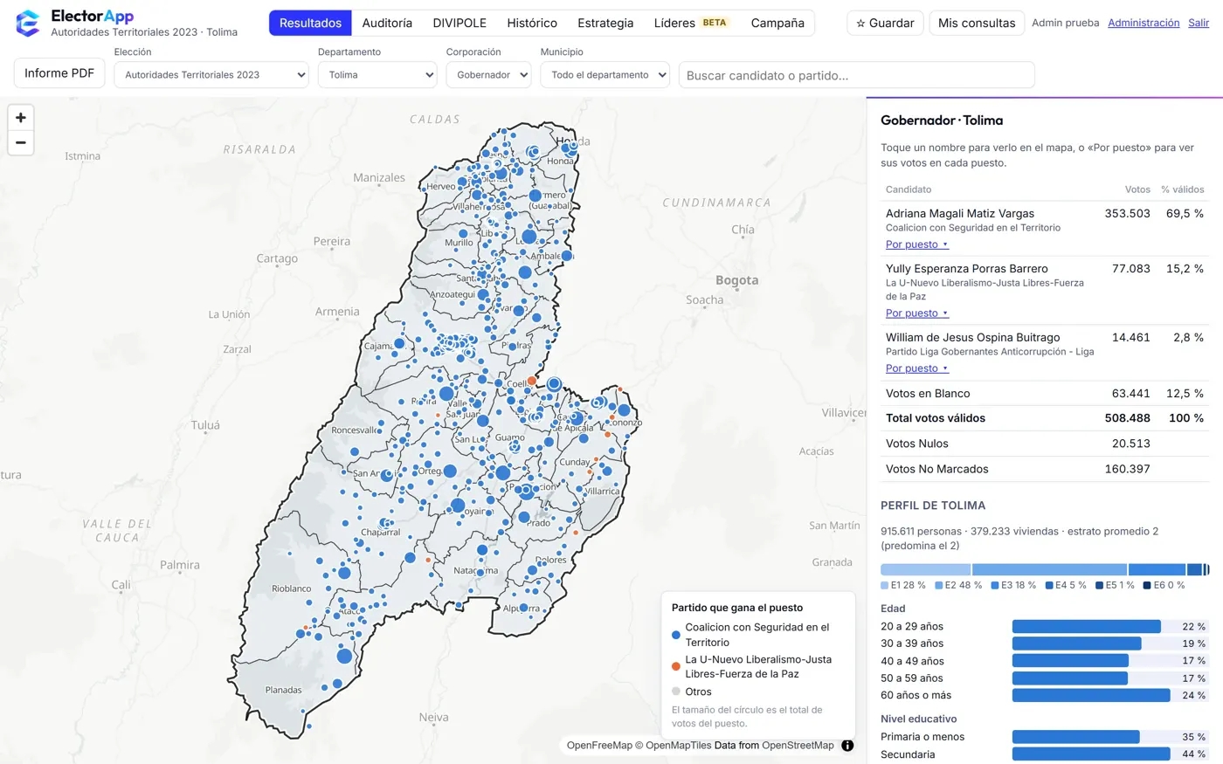
Task: Open the Departamento dropdown showing Tolima
Action: (377, 75)
